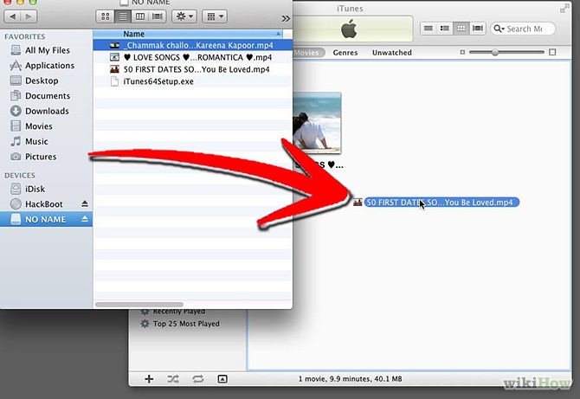Go forward in Finder navigation
Screen dimensions: 580x399
pyautogui.click(x=29, y=16)
